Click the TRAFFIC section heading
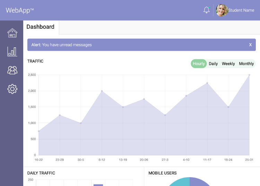This screenshot has width=260, height=186. pyautogui.click(x=35, y=61)
